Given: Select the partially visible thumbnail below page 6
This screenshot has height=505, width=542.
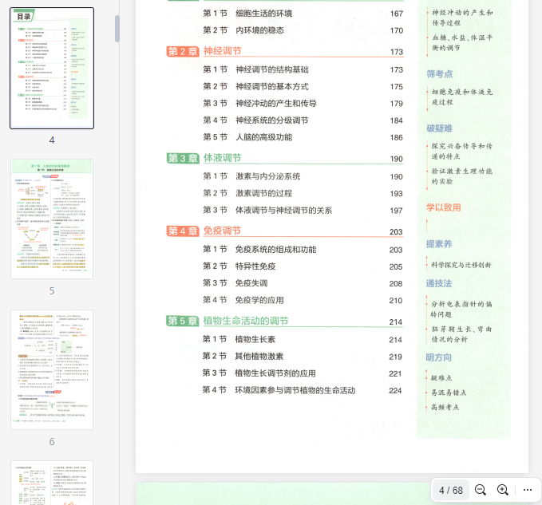Looking at the screenshot, I should point(52,483).
